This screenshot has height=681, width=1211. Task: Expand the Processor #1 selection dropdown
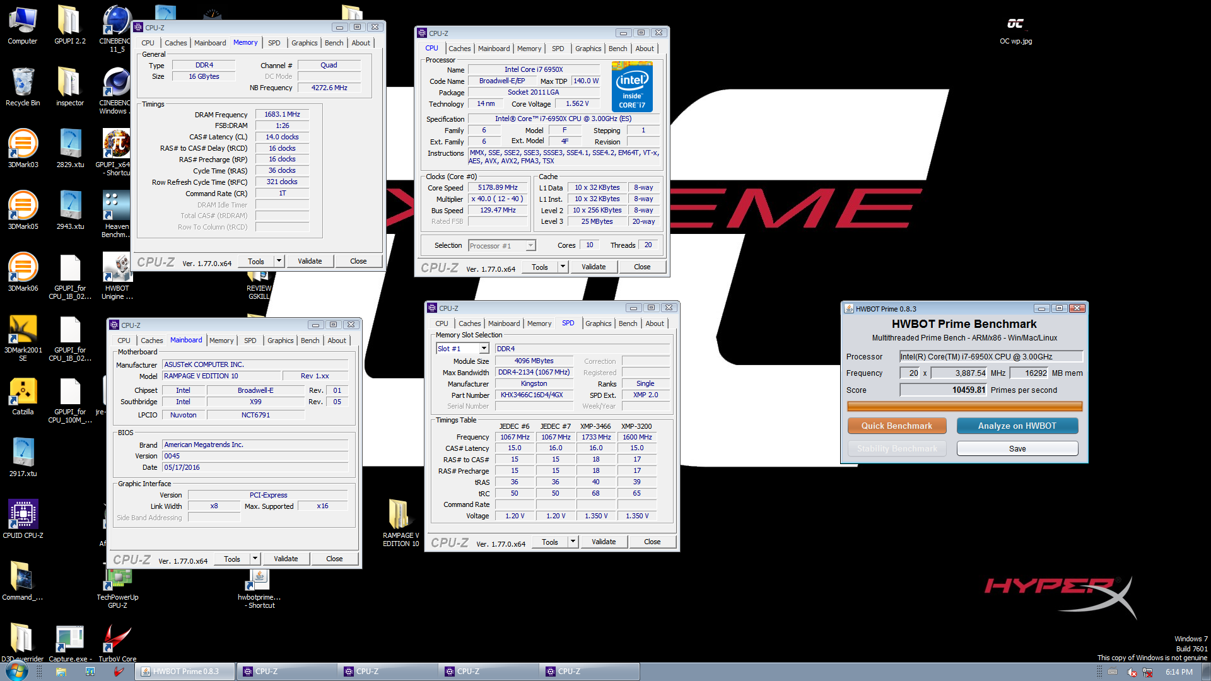(530, 246)
